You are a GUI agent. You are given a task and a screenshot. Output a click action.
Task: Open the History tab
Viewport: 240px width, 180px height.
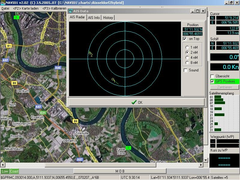(108, 18)
